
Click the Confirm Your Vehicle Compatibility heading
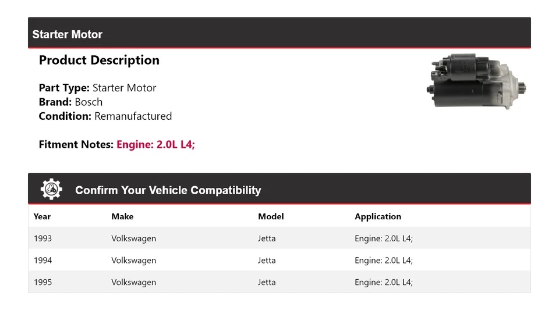pyautogui.click(x=168, y=190)
